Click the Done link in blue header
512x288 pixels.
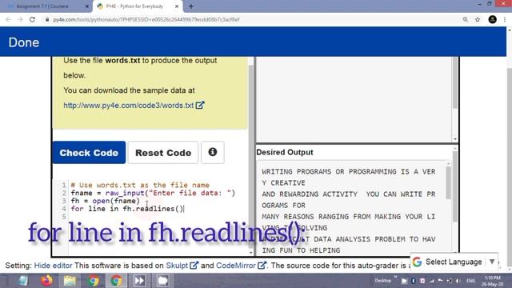[24, 42]
